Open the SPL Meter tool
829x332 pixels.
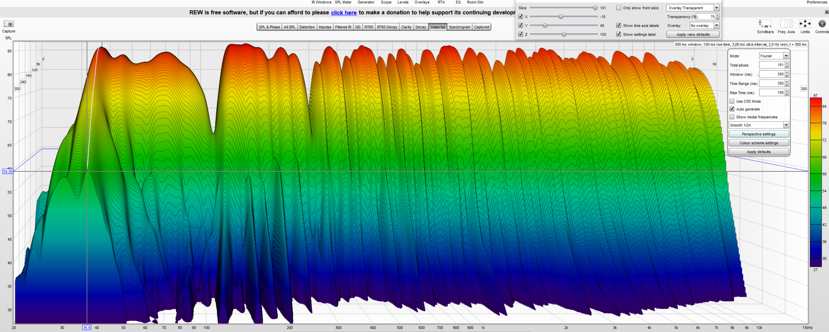(343, 2)
